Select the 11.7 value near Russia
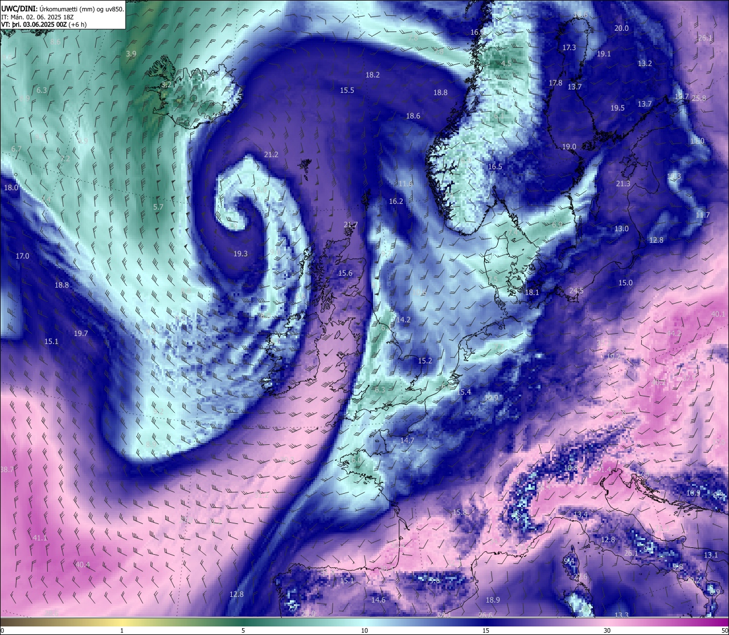729x635 pixels. (x=703, y=215)
